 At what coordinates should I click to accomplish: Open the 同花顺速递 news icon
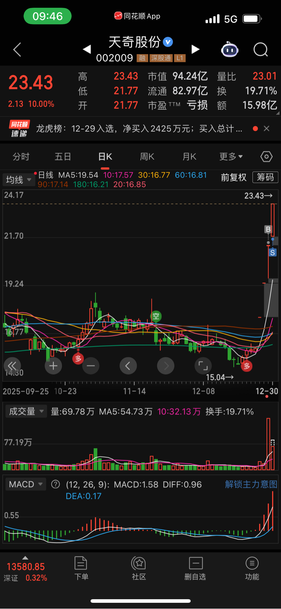[x=19, y=129]
